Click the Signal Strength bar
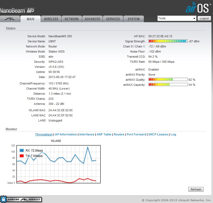The width and height of the screenshot is (213, 203). point(168,41)
